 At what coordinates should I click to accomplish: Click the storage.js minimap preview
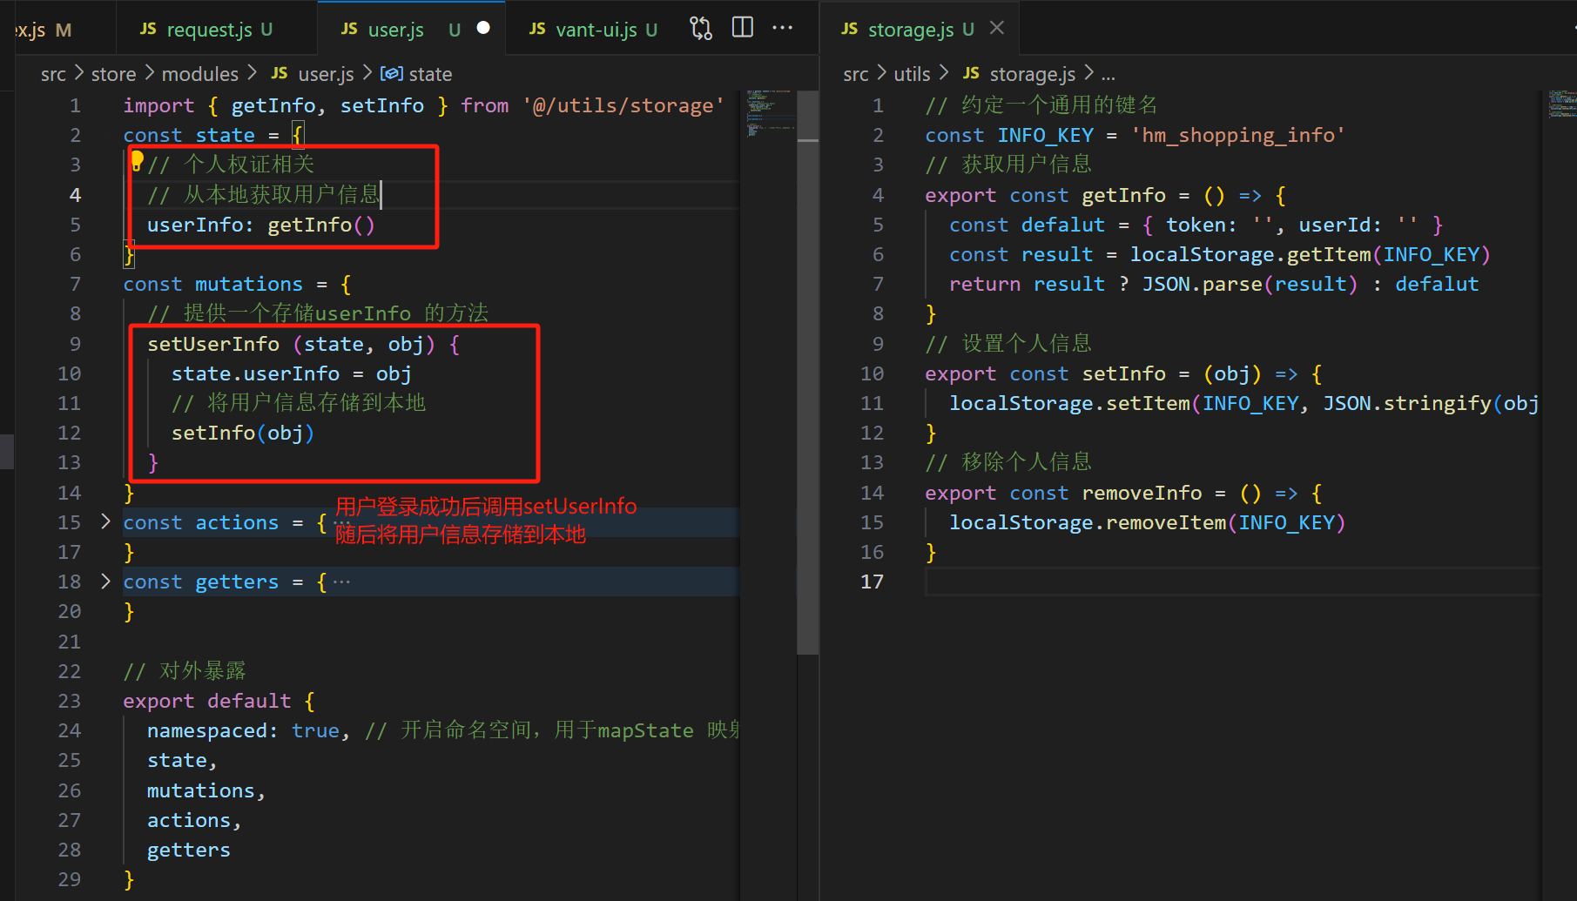[1561, 104]
